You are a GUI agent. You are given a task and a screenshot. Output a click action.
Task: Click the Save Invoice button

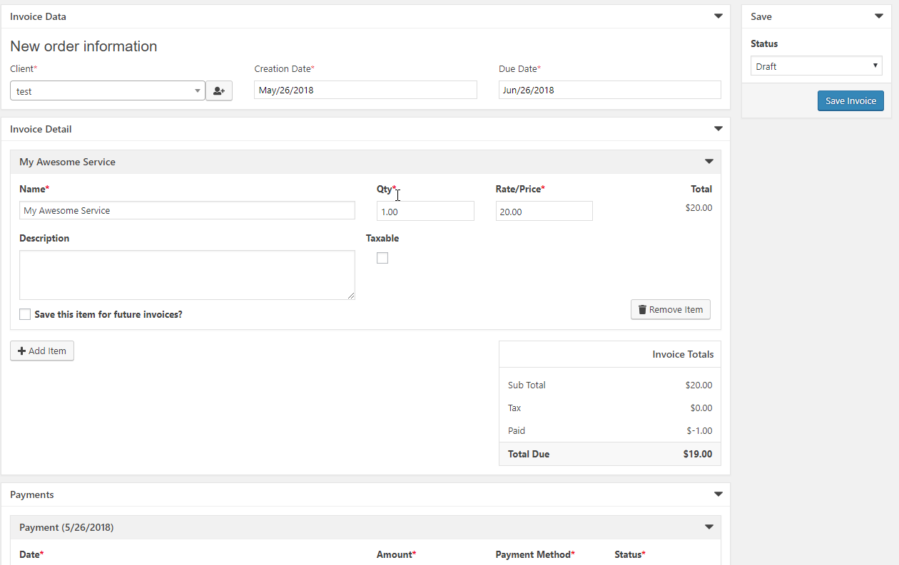[x=850, y=101]
